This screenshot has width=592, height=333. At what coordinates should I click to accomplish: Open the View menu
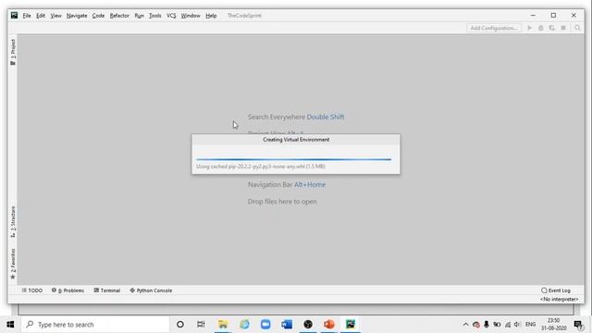[55, 16]
